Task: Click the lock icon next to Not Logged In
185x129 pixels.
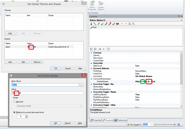Action: pos(128,124)
